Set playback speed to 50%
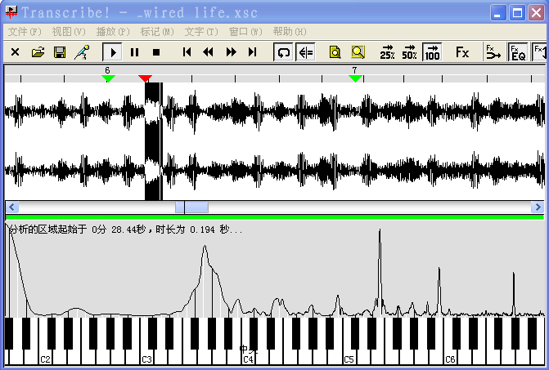 click(x=409, y=52)
